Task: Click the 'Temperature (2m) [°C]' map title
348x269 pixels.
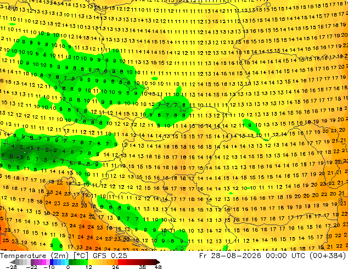Action: tap(44, 256)
